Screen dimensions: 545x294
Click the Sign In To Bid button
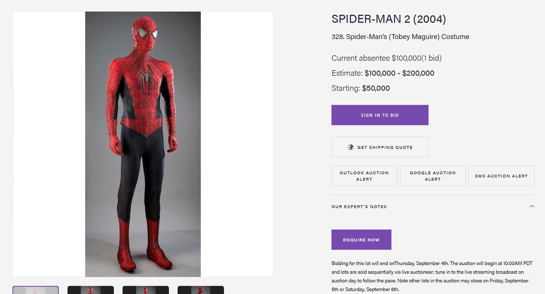tap(380, 115)
